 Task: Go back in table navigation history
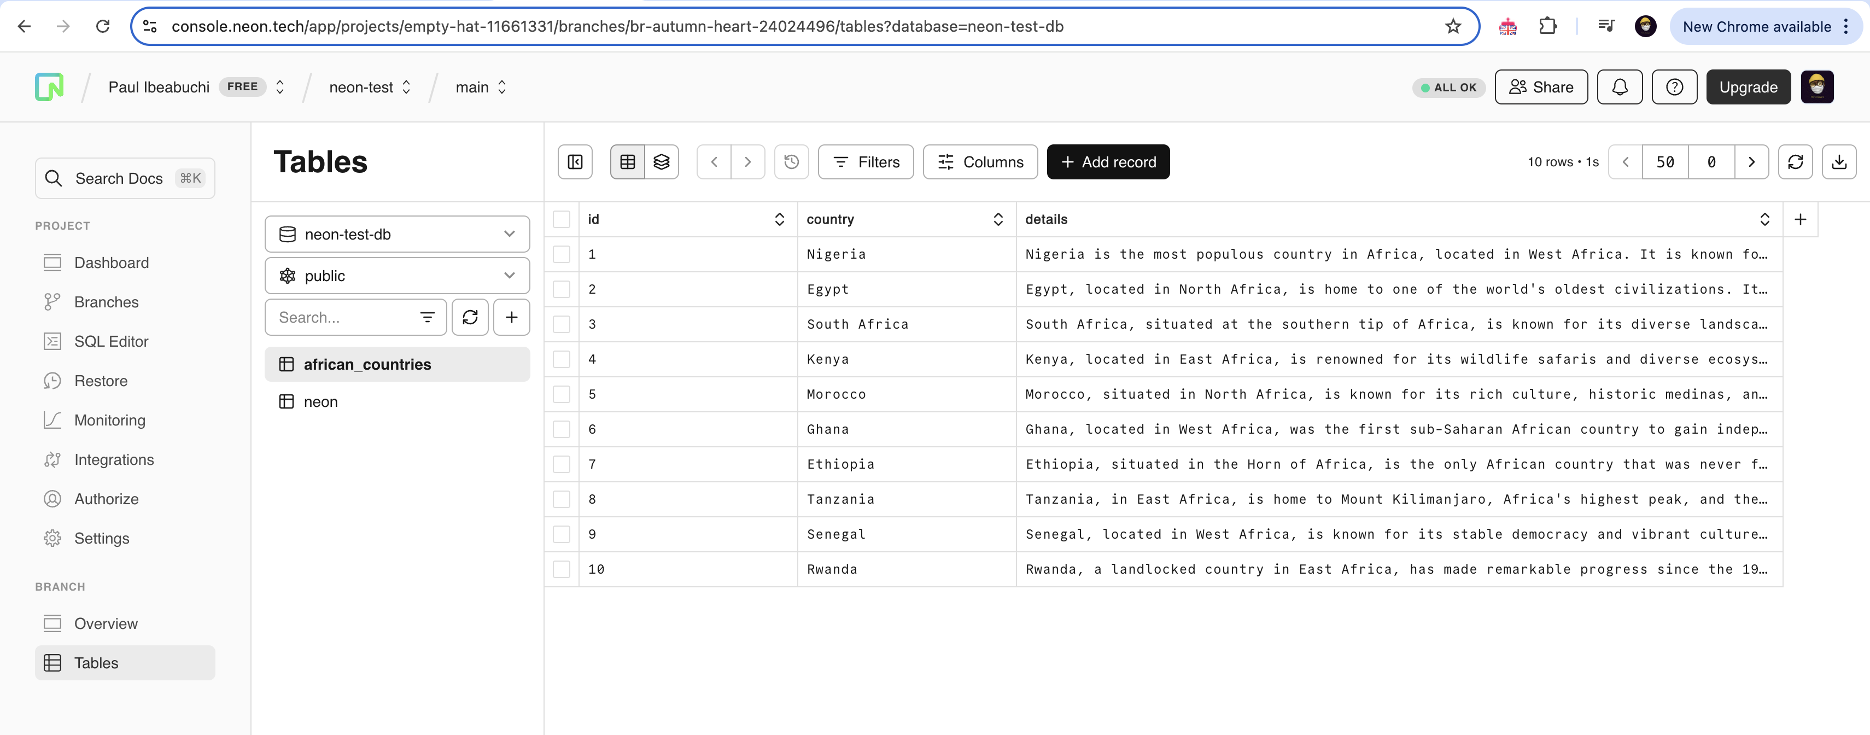(714, 162)
